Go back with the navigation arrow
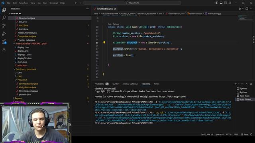This screenshot has height=143, width=255. [76, 3]
